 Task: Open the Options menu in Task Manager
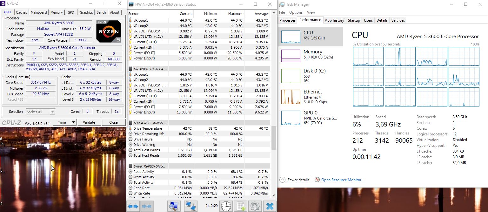coord(296,12)
